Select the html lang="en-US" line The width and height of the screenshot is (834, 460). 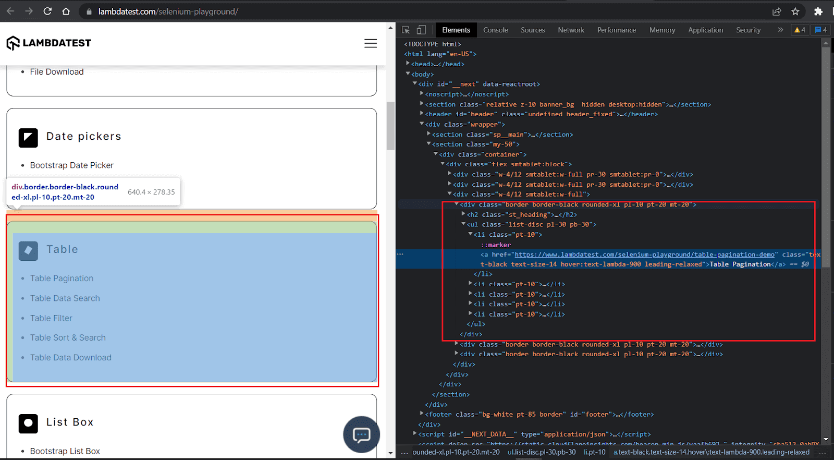pos(440,54)
